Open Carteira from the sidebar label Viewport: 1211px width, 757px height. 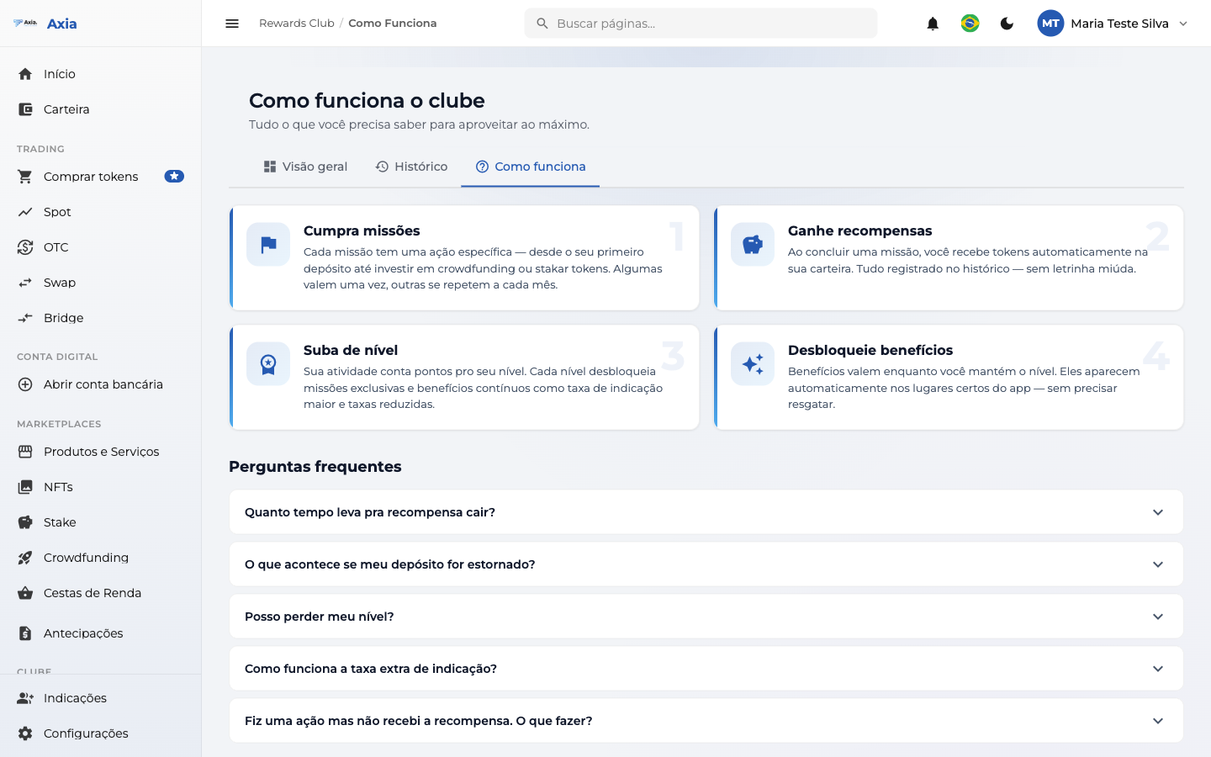point(66,109)
